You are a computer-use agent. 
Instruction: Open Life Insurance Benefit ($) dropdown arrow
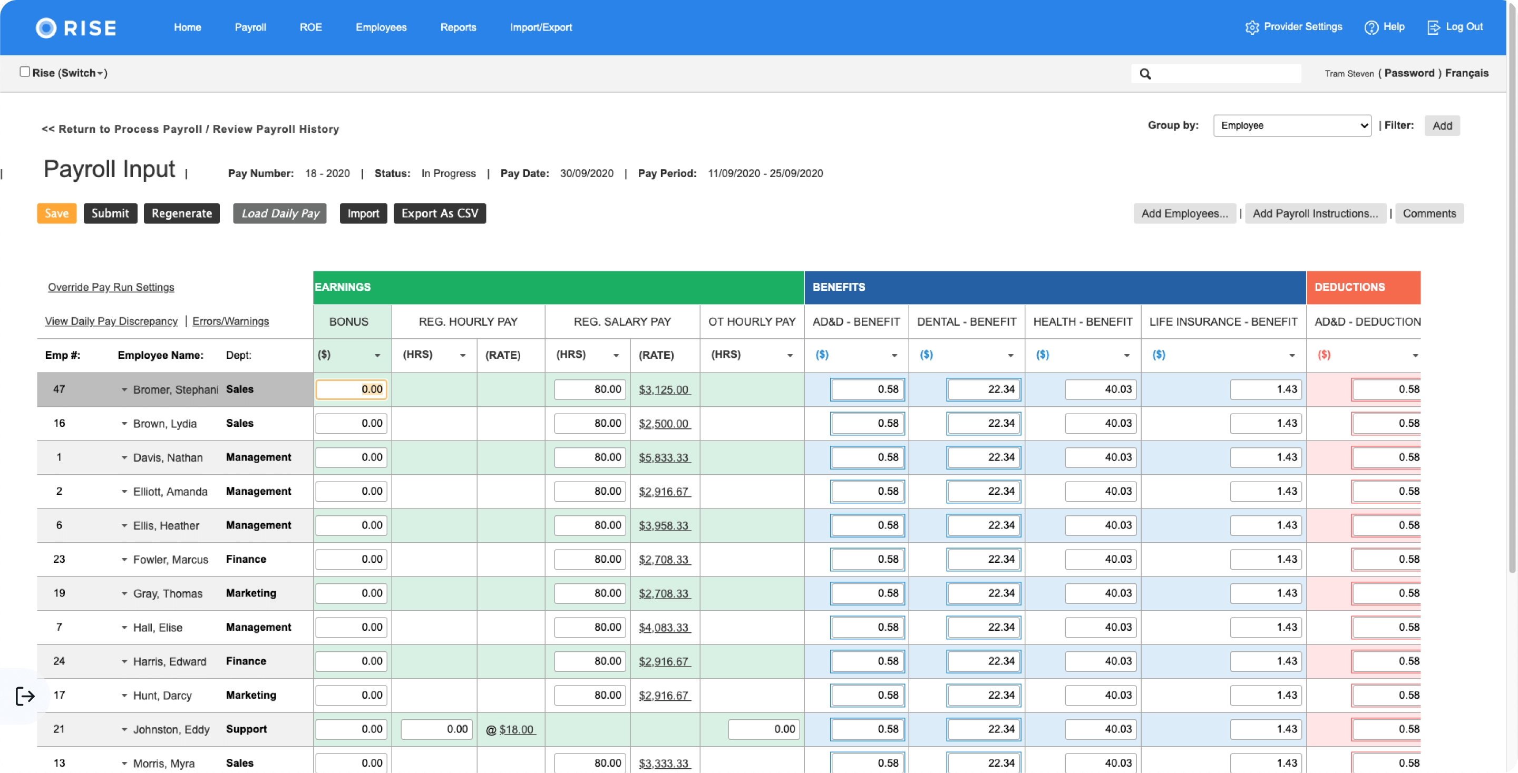click(1292, 355)
